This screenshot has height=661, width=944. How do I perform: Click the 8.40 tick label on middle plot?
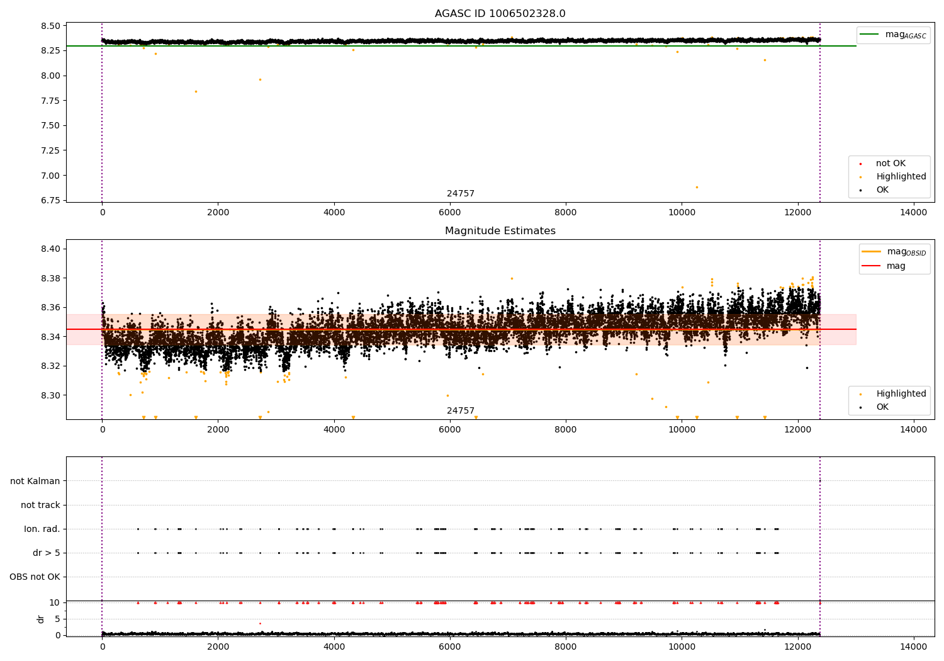click(x=50, y=249)
